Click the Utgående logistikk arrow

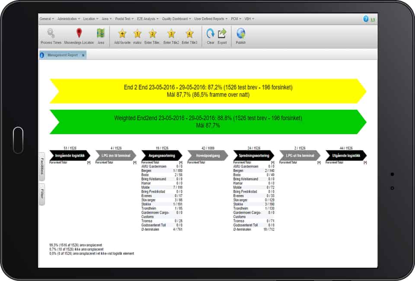tap(346, 155)
